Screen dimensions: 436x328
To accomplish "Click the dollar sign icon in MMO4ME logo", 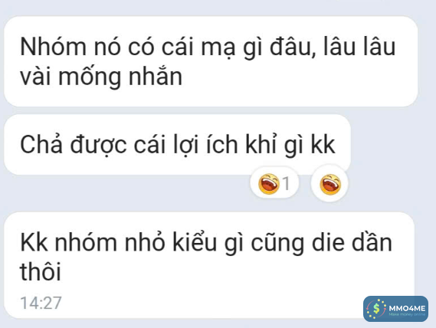I will (376, 309).
